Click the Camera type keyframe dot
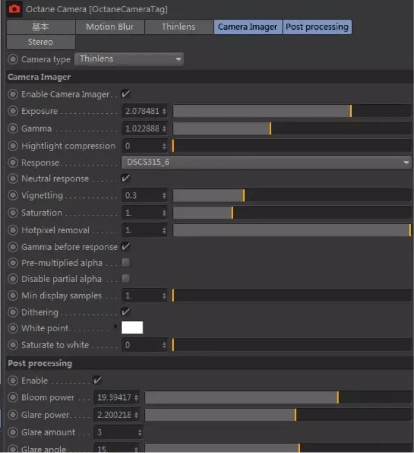The image size is (414, 453). tap(13, 59)
